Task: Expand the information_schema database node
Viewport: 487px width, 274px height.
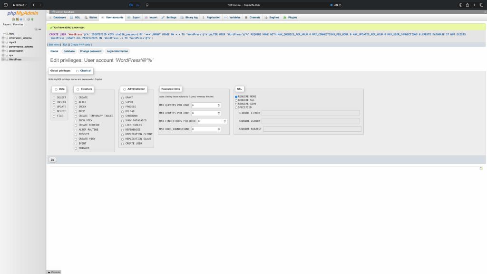Action: (x=3, y=38)
